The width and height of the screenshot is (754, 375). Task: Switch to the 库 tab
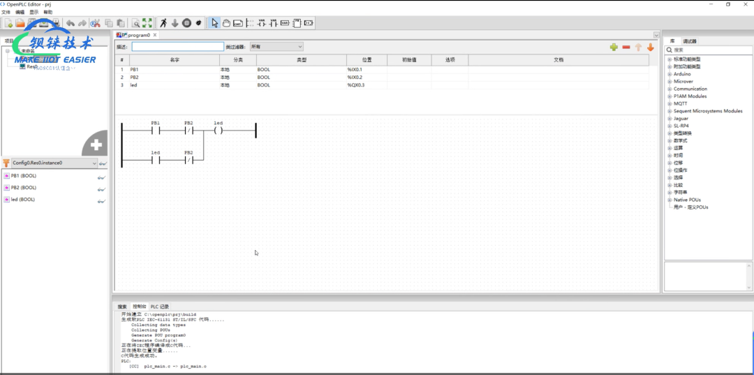tap(672, 41)
